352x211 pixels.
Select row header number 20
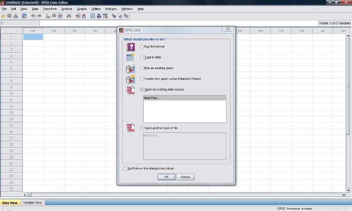pyautogui.click(x=11, y=157)
